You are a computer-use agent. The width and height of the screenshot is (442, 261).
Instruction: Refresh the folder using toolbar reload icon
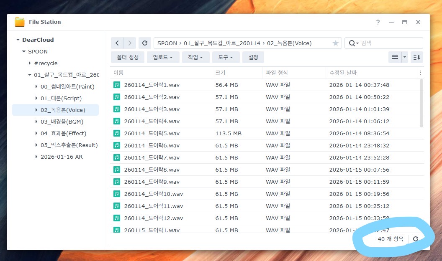tap(145, 43)
